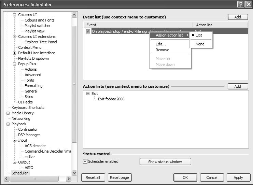Viewport: 253px width, 185px height.
Task: Toggle the Scheduler enabled checkbox
Action: (85, 161)
